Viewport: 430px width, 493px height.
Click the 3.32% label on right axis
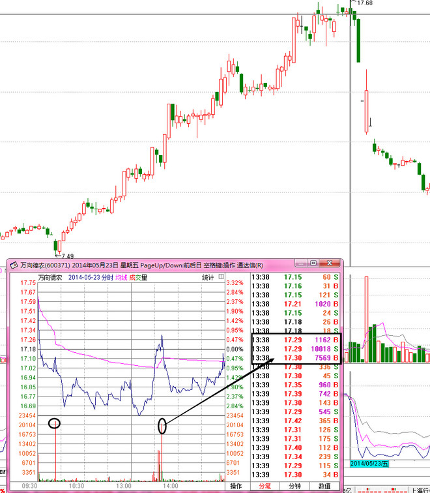(x=235, y=282)
